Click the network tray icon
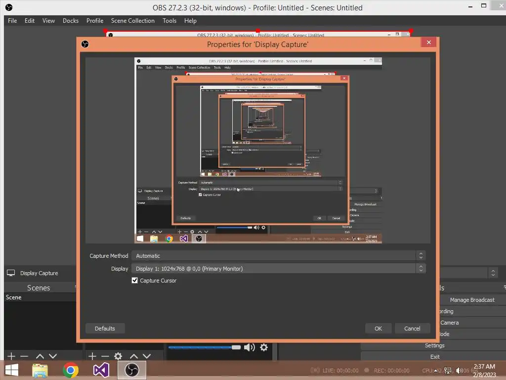 coord(448,371)
